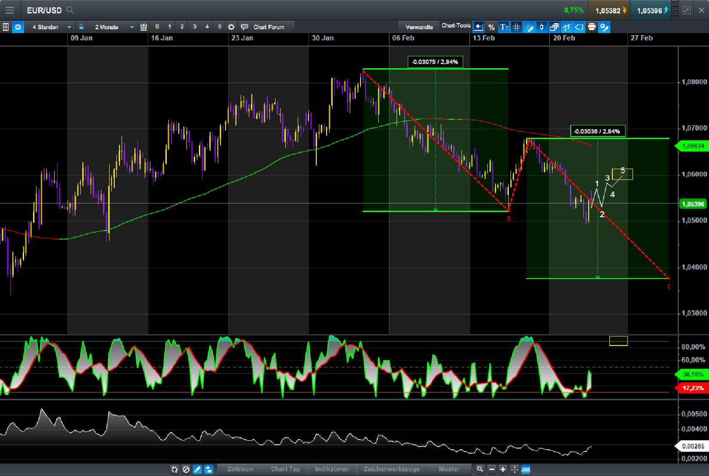Expand the 2 Monate period dropdown
709x476 pixels.
132,27
